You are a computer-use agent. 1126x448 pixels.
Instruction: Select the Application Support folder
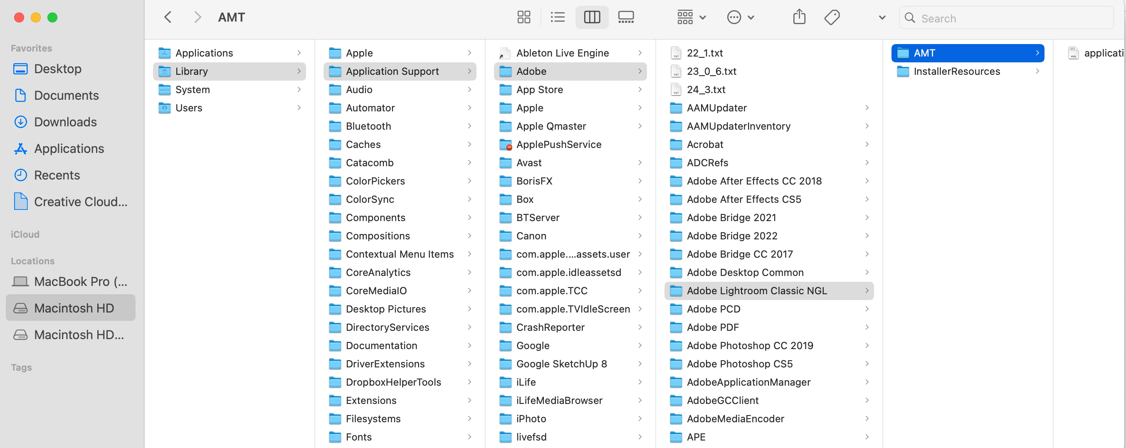click(400, 71)
